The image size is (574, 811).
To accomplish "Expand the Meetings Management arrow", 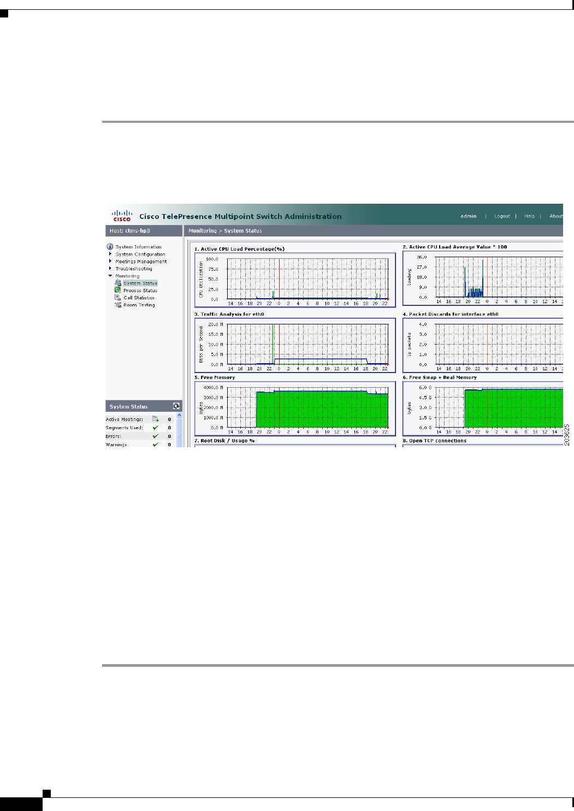I will pyautogui.click(x=110, y=261).
